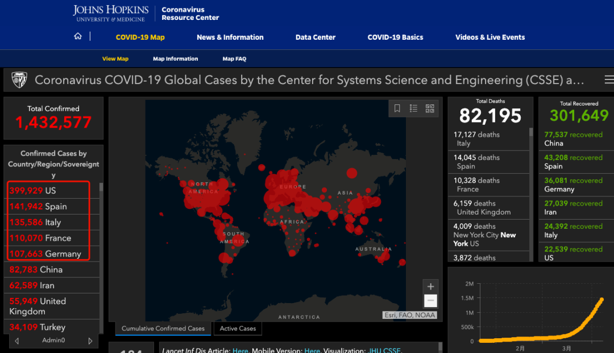This screenshot has width=614, height=353.
Task: Click the Johns Hopkins University & Medicine logo
Action: (x=111, y=13)
